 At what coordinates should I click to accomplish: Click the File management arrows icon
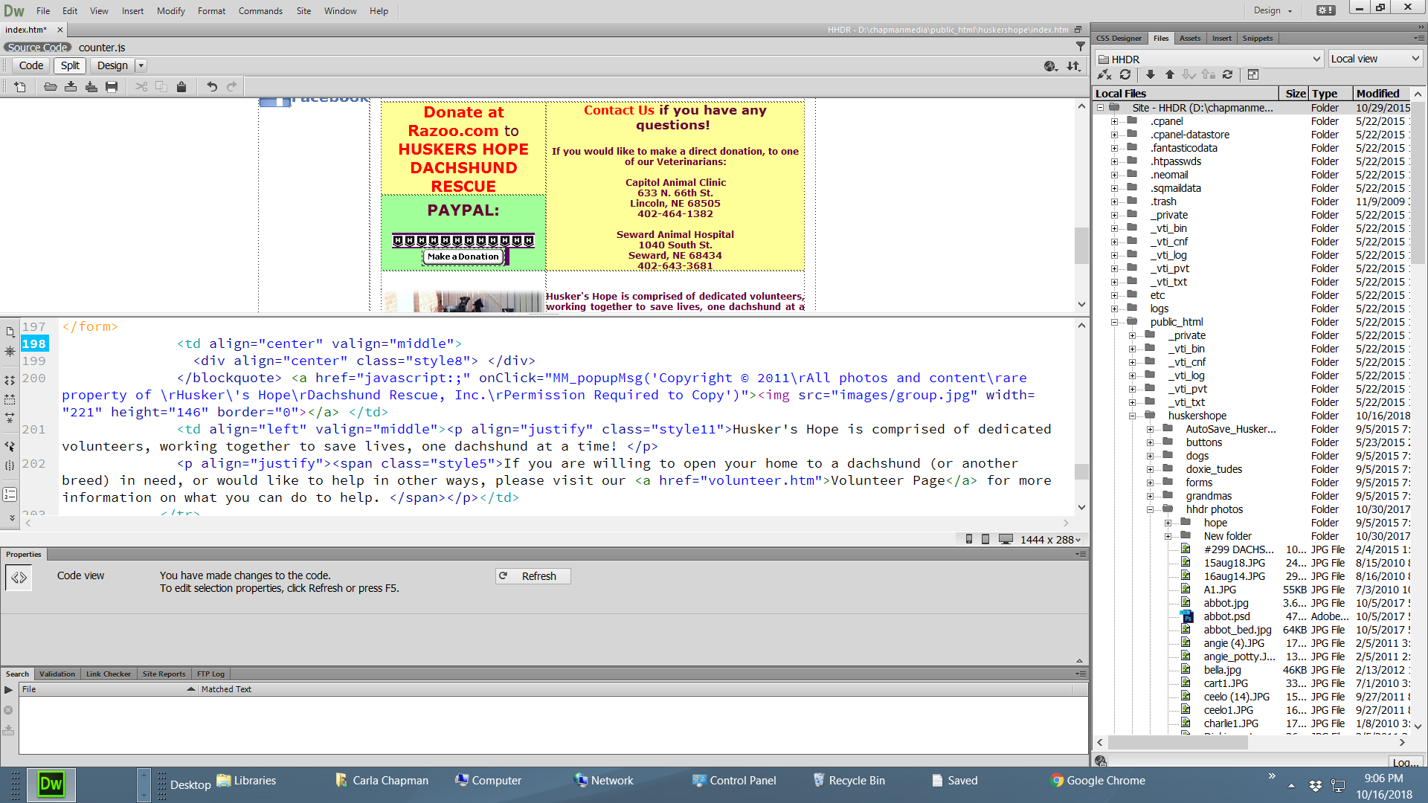tap(1073, 66)
